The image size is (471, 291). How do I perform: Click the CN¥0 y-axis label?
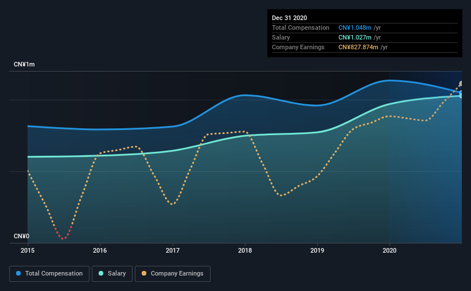coord(22,236)
